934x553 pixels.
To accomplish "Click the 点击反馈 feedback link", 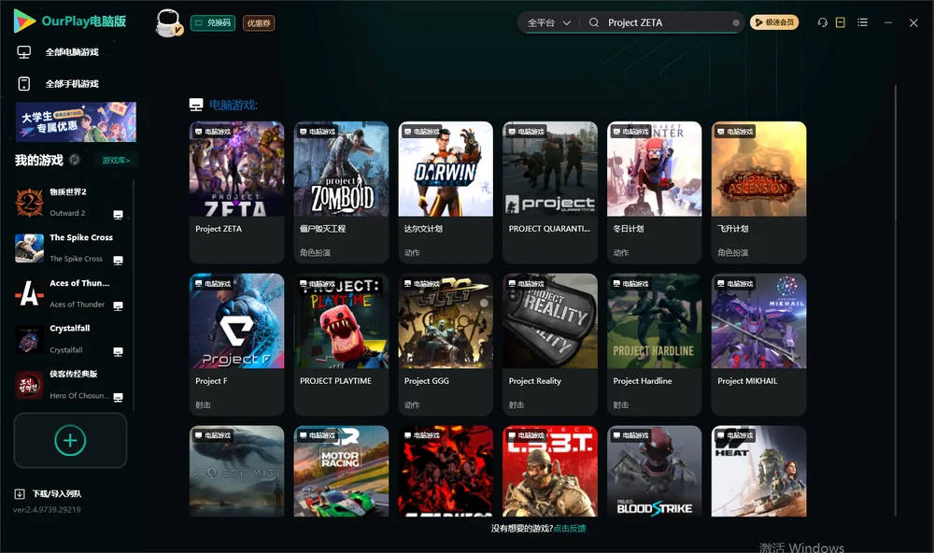I will point(570,529).
